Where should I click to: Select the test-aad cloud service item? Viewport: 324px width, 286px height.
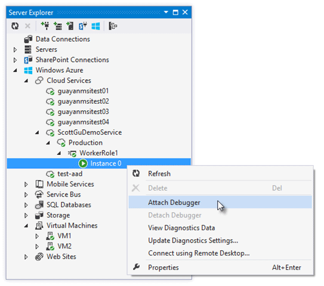[x=70, y=174]
